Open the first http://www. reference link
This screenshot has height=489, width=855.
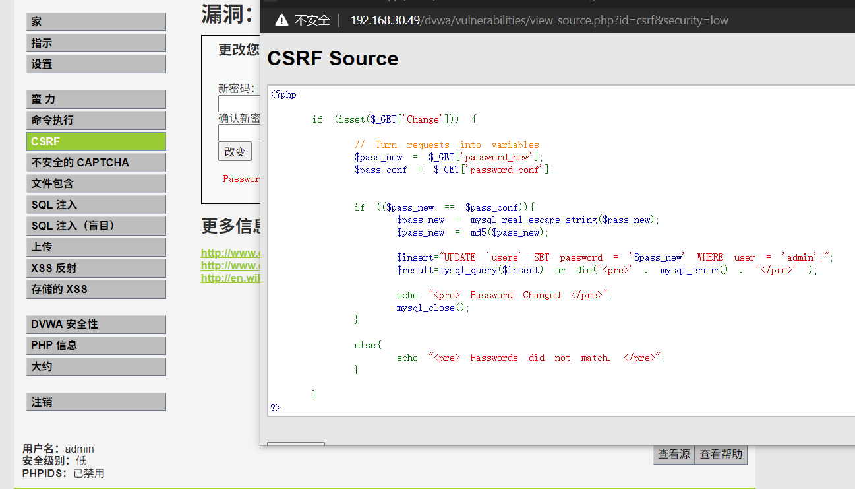(231, 253)
